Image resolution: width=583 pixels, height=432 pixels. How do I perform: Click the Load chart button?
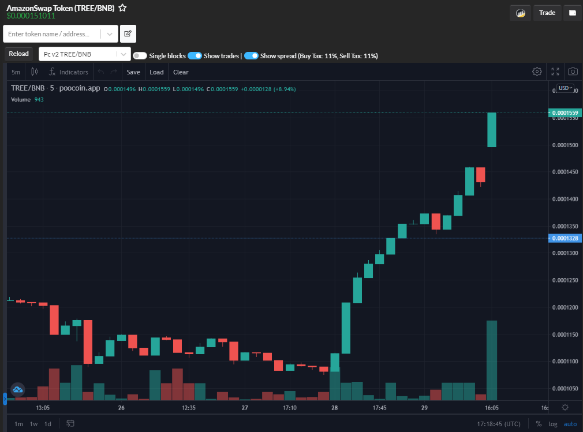[156, 72]
